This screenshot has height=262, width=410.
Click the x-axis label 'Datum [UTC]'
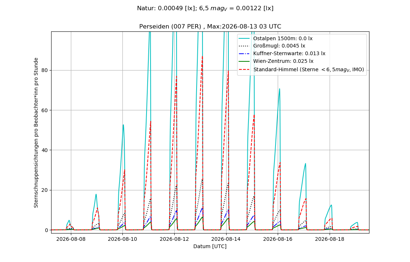210,247
